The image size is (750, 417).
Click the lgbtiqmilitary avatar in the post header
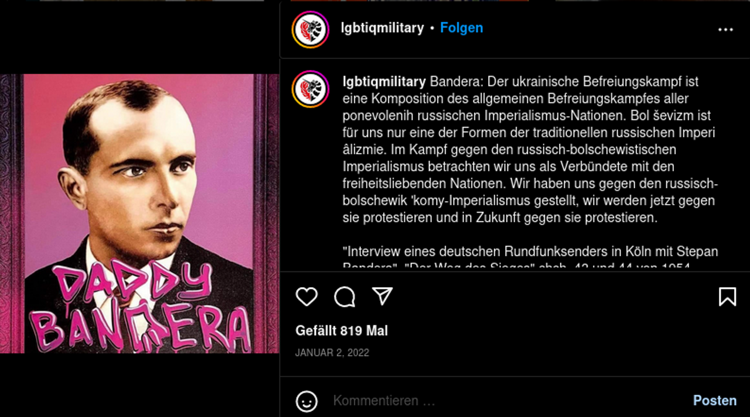tap(311, 29)
